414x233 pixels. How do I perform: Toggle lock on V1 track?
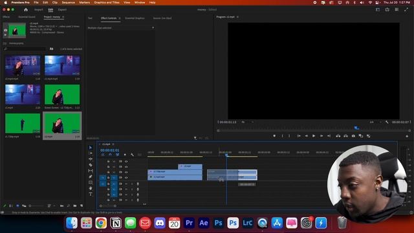(108, 177)
